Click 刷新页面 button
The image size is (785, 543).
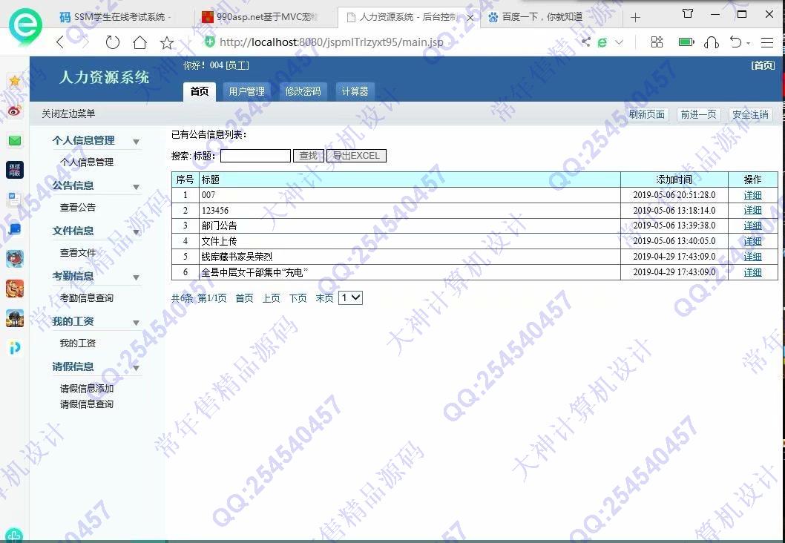pos(647,114)
